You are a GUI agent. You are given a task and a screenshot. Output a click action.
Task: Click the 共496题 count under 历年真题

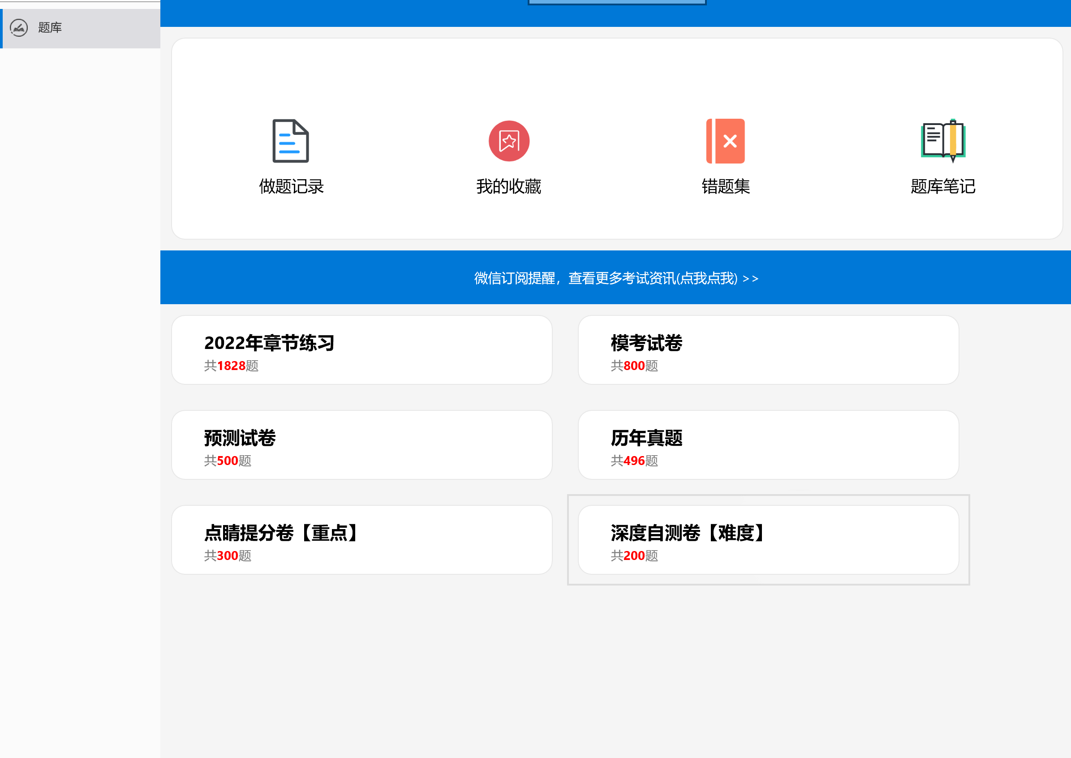(634, 461)
